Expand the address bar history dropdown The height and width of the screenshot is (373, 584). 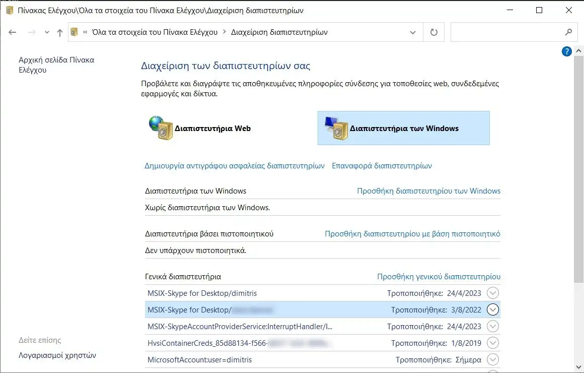(413, 32)
